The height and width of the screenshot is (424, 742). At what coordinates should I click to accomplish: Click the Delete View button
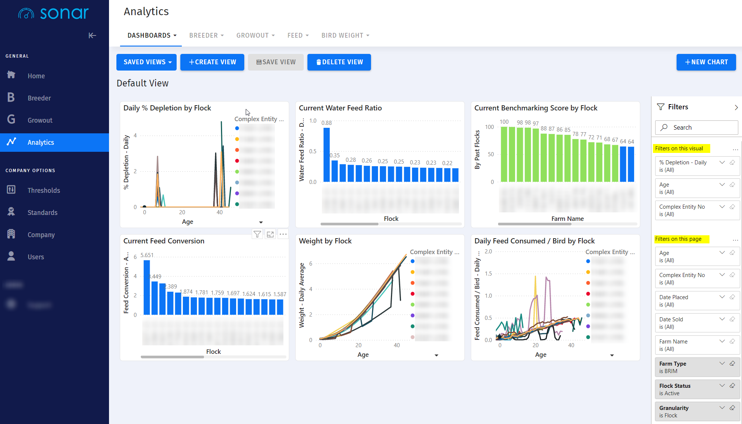(339, 62)
